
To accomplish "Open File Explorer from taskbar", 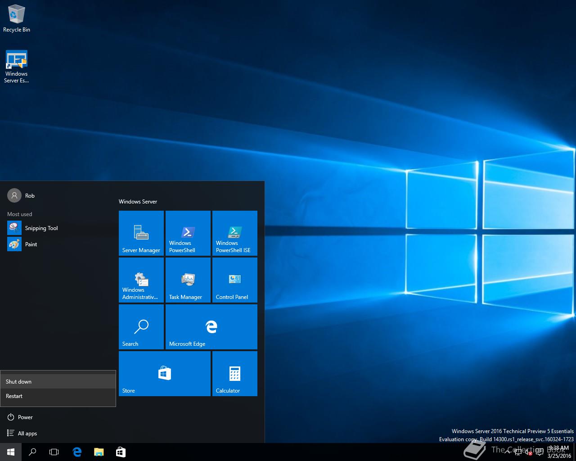I will [x=99, y=452].
